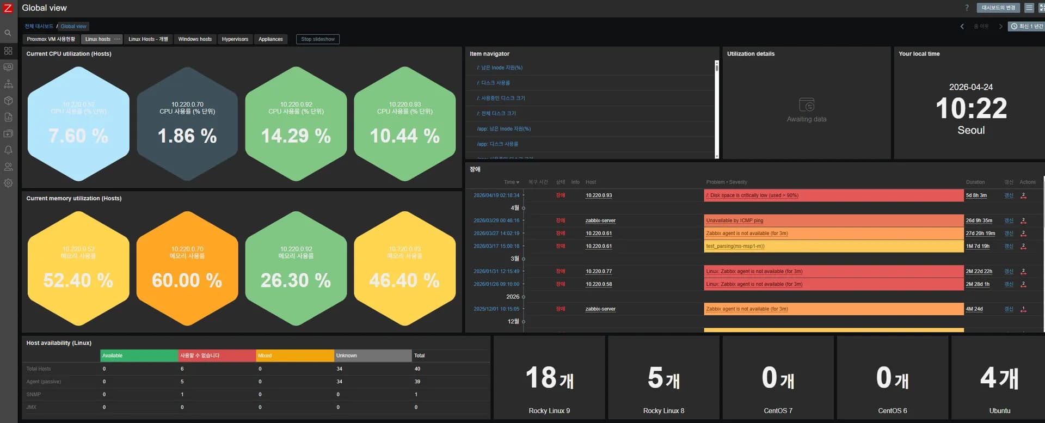Click the Stop slideshow button
Viewport: 1045px width, 423px height.
(318, 39)
